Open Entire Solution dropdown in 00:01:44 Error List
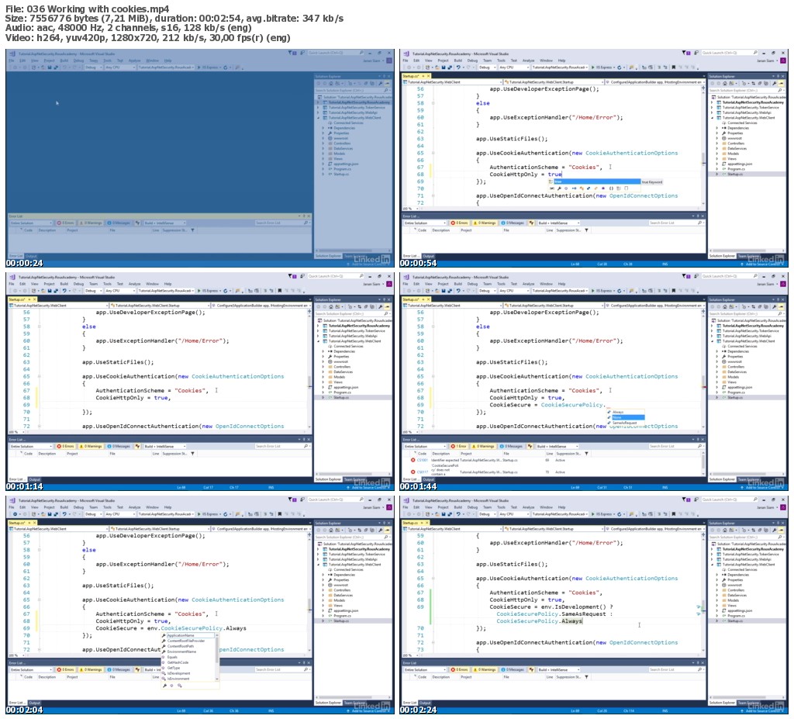 click(424, 447)
